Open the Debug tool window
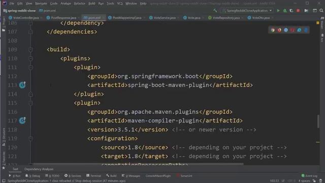Viewport: 325px width, 183px height. (32, 176)
